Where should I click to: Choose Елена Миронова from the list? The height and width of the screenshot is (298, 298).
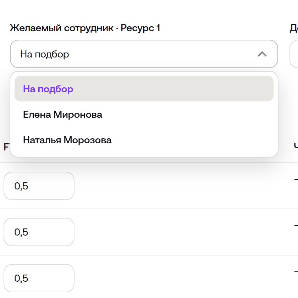click(144, 114)
